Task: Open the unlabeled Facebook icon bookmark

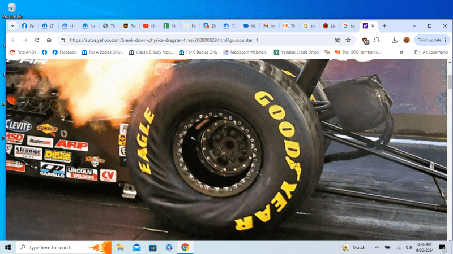Action: (44, 52)
